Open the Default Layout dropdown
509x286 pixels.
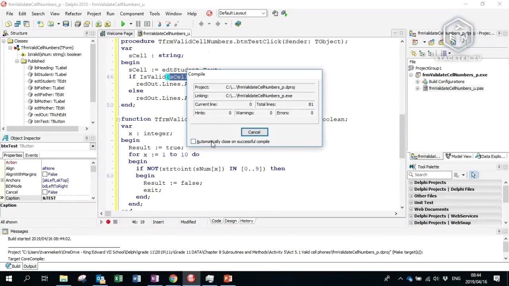click(263, 14)
